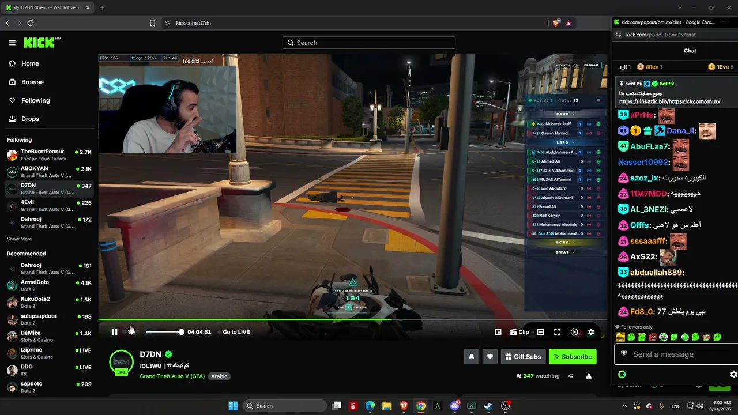Insert the red angry emote in chat

[x=653, y=337]
